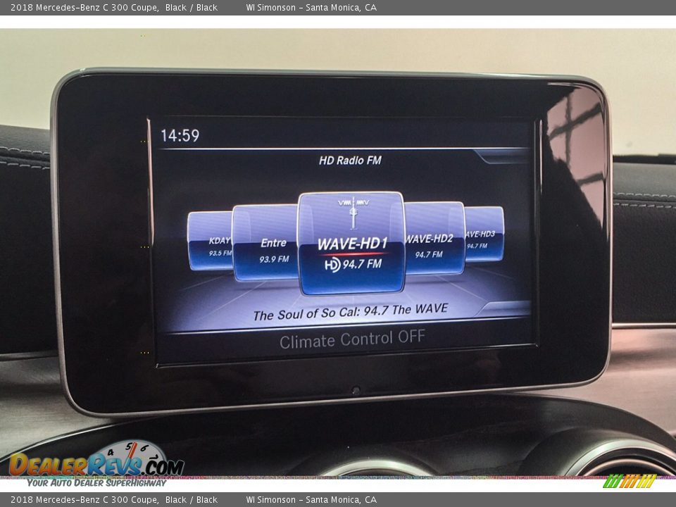Tap the 14:59 clock display
This screenshot has height=507, width=676.
point(180,136)
